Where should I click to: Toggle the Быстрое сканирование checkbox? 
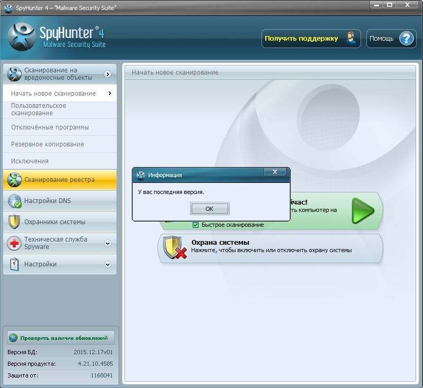click(195, 225)
